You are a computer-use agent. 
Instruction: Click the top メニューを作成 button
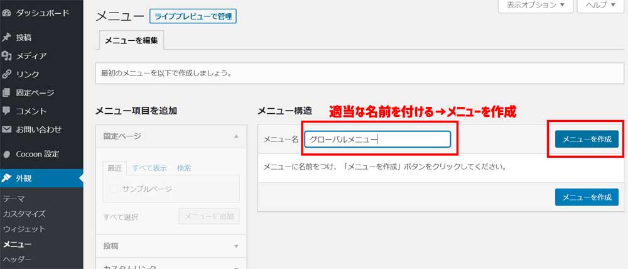tap(586, 139)
